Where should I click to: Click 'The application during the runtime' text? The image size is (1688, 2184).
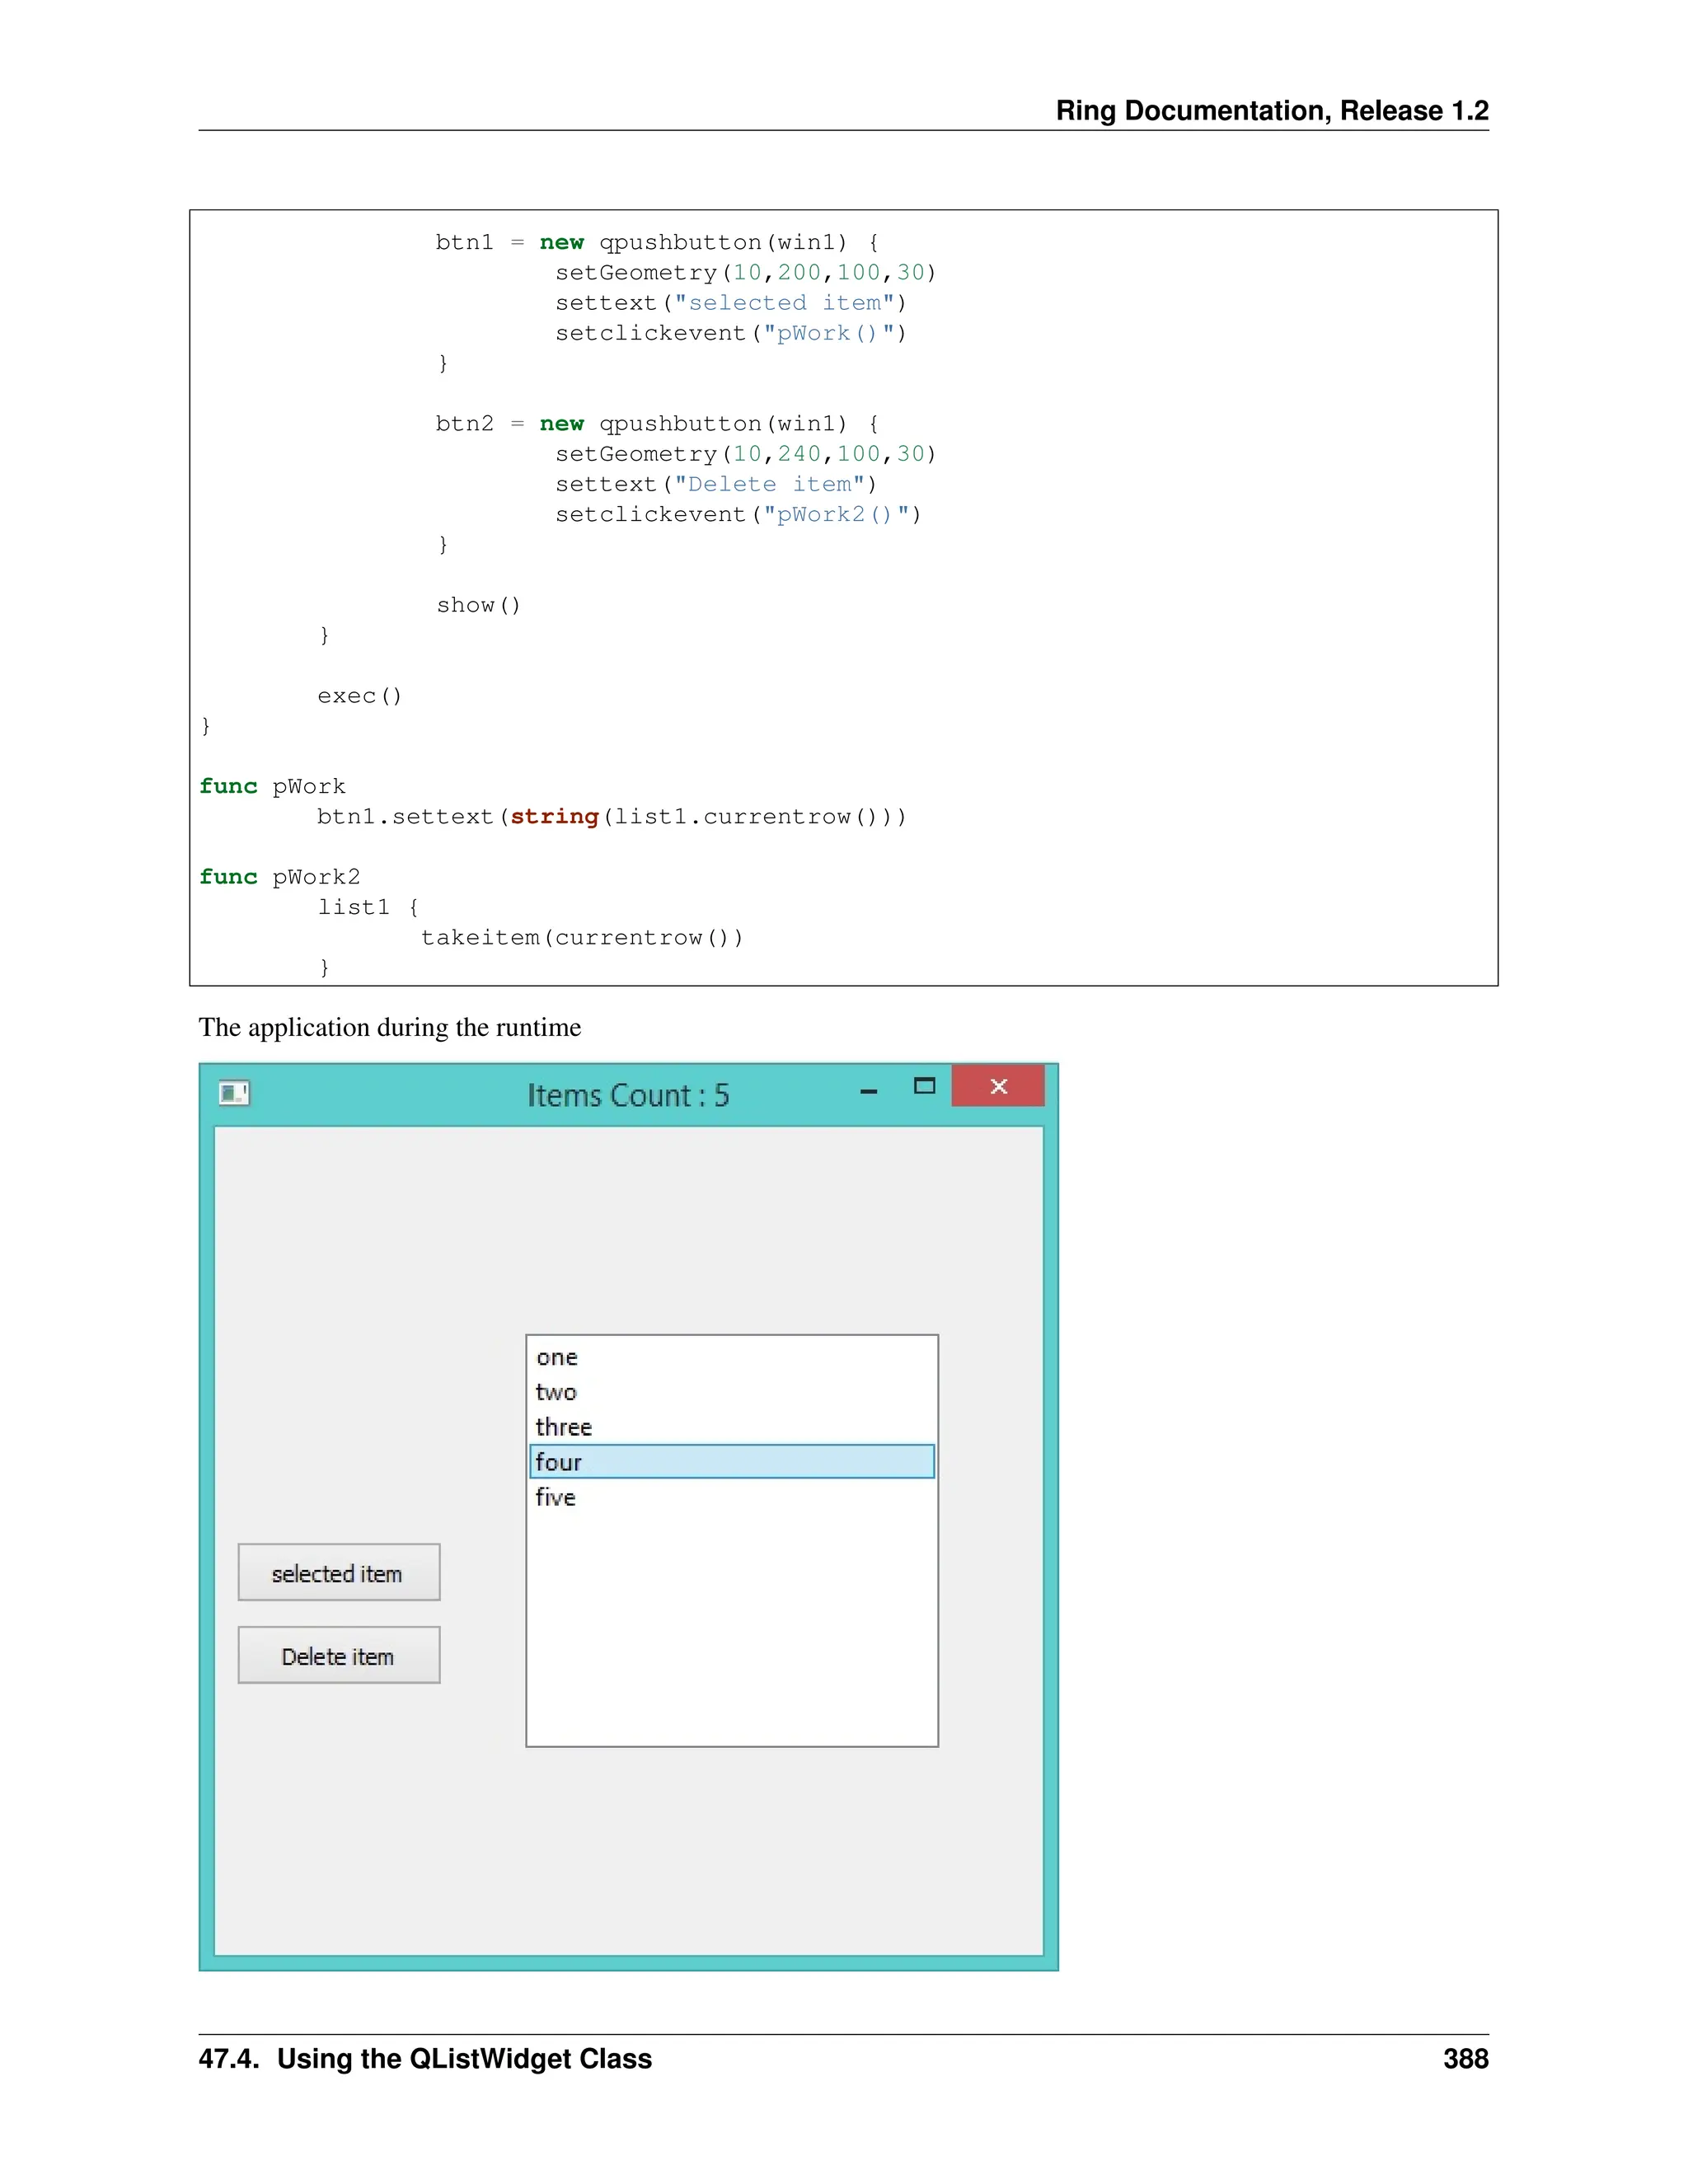(x=389, y=1028)
